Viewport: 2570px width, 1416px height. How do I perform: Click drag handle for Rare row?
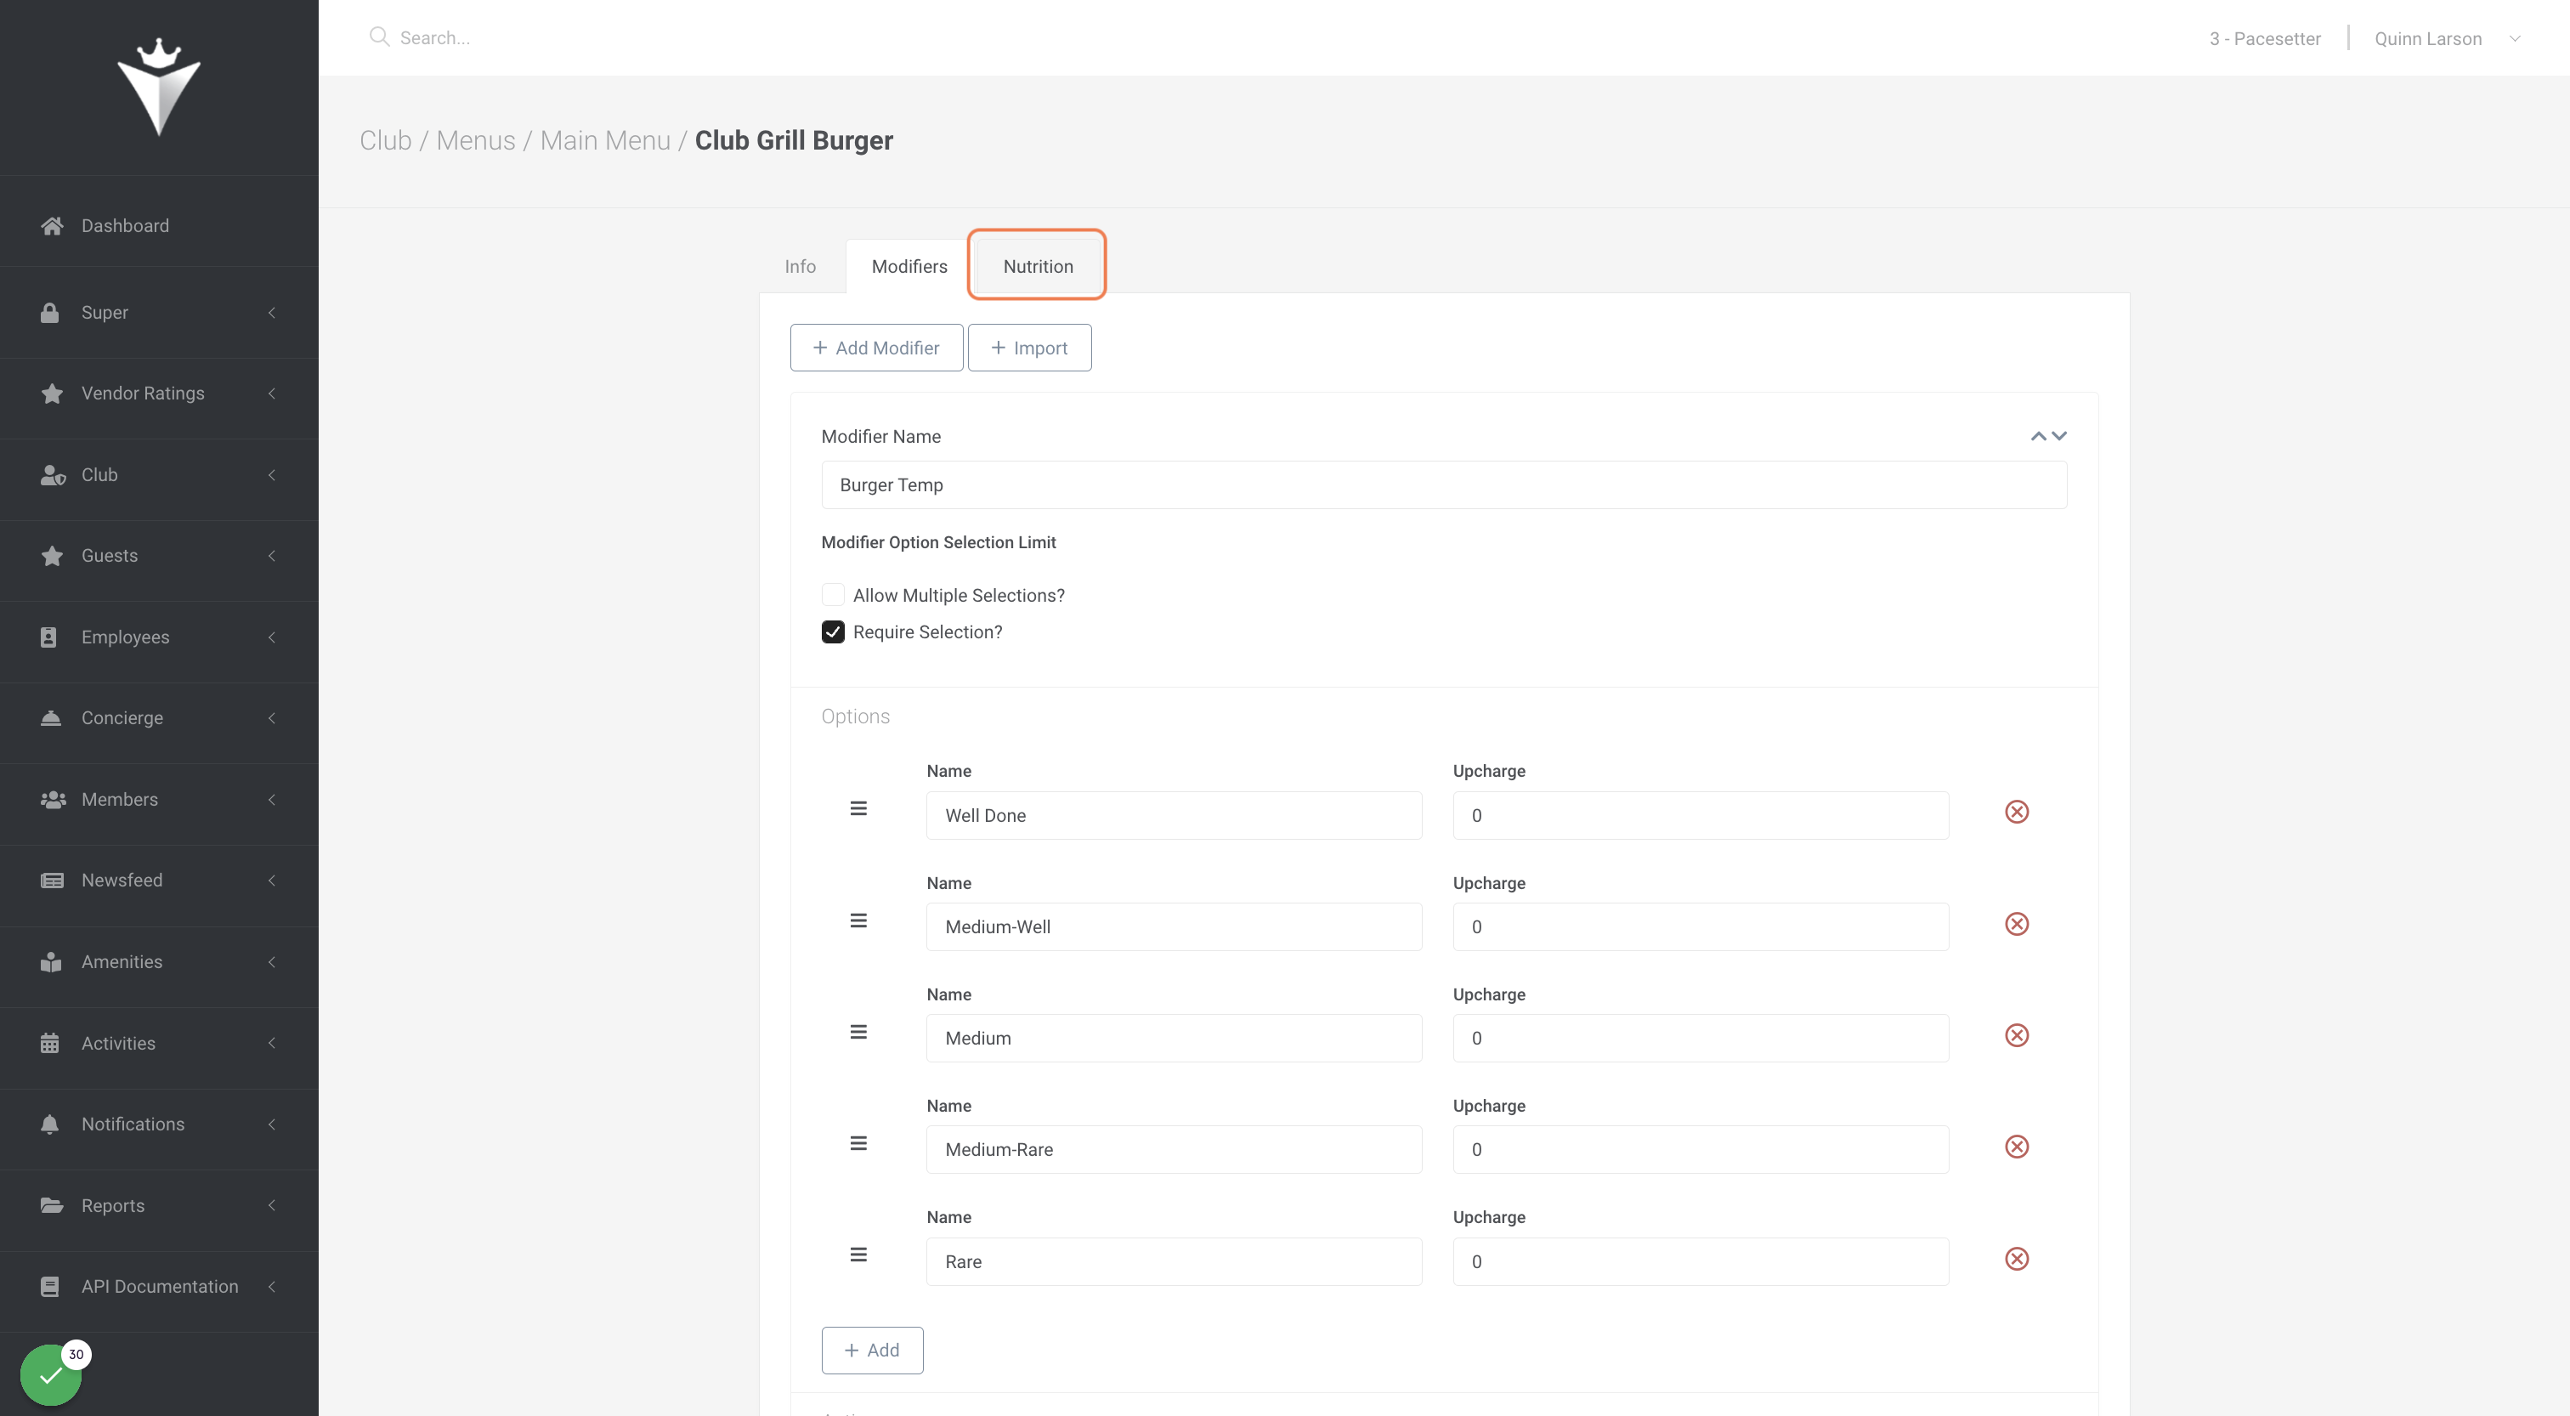(x=858, y=1255)
